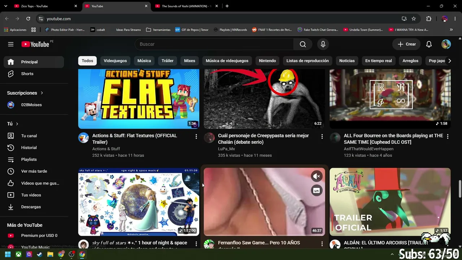462x260 pixels.
Task: Select the Noticias filter chip
Action: [x=347, y=61]
